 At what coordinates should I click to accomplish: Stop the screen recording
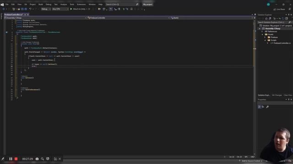(x=16, y=159)
